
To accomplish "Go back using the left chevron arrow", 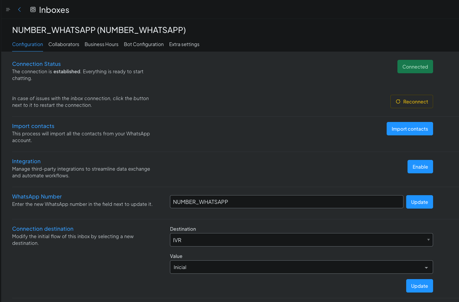I will [19, 10].
